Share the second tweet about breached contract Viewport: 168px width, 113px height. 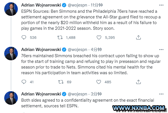point(138,82)
